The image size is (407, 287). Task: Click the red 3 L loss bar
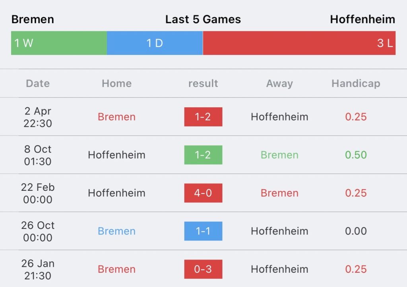299,43
